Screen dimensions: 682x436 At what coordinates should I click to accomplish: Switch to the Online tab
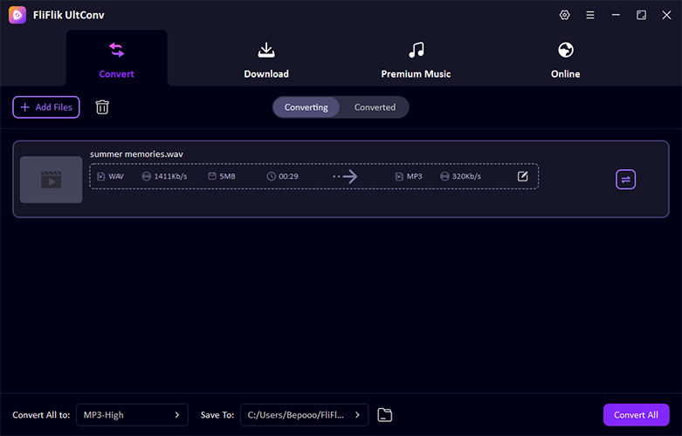(565, 59)
